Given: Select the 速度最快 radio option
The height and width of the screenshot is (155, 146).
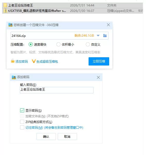Looking at the screenshot, I should click(31, 44).
